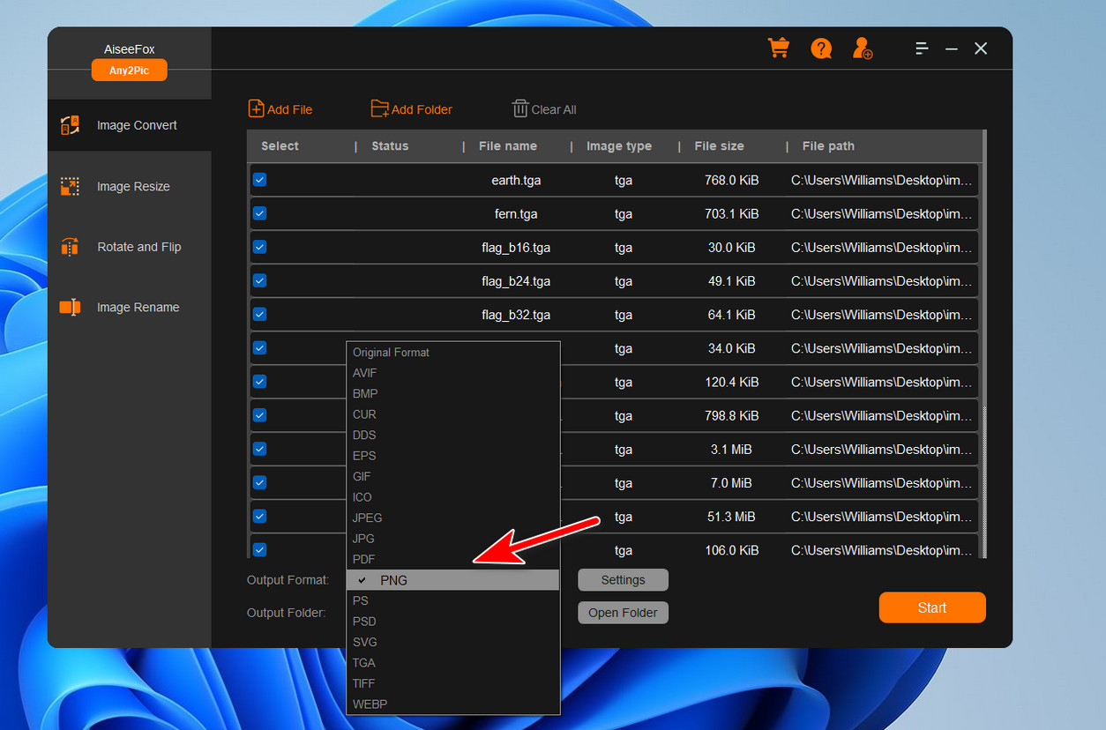Viewport: 1106px width, 730px height.
Task: Uncheck the fern.tga row checkbox
Action: coord(259,212)
